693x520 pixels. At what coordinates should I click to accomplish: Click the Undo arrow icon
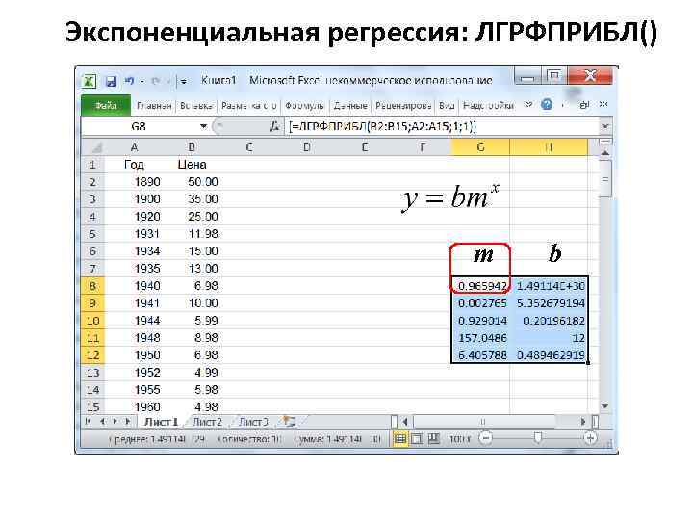pyautogui.click(x=130, y=81)
